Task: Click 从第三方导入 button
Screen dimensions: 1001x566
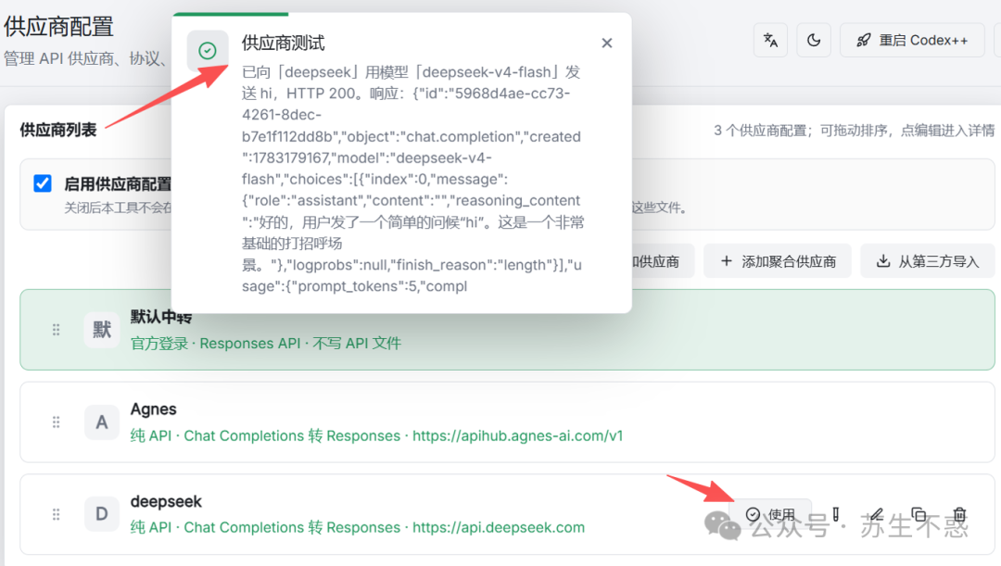Action: click(x=927, y=261)
